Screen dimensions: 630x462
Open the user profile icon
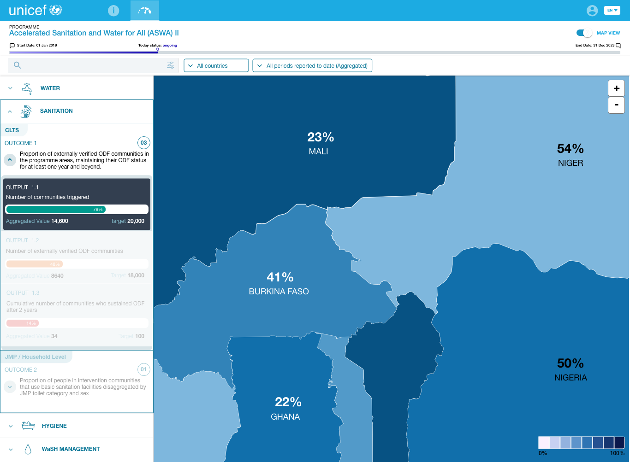[592, 11]
